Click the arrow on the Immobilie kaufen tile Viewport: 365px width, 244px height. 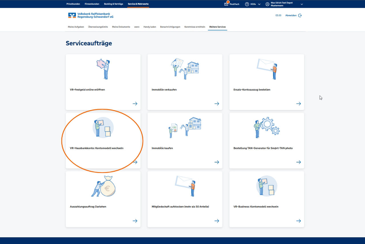tap(217, 162)
